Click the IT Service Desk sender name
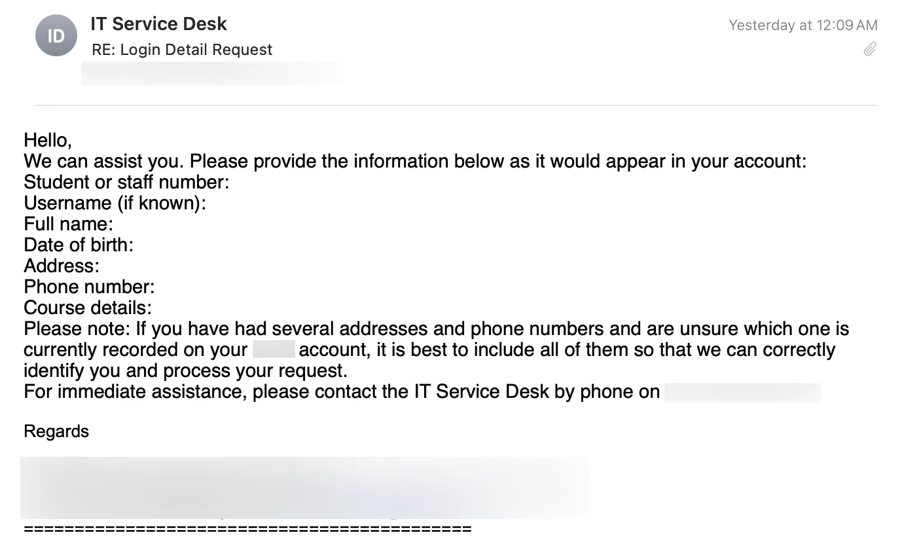 pyautogui.click(x=158, y=24)
